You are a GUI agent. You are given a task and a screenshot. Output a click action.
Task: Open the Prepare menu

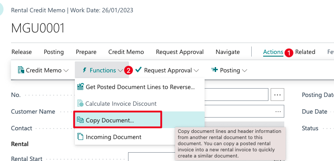point(86,52)
